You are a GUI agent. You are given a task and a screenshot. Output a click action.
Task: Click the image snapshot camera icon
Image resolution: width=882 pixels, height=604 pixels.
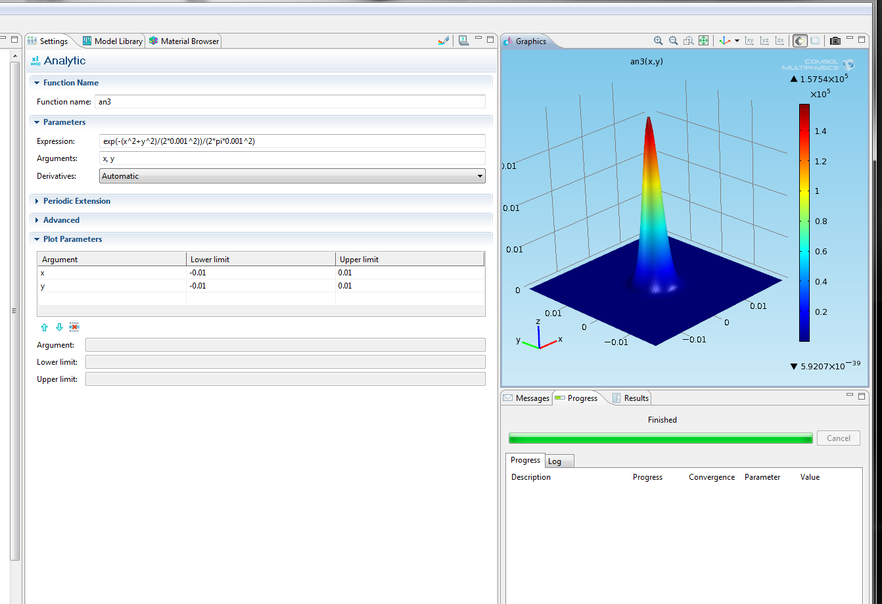[x=835, y=41]
